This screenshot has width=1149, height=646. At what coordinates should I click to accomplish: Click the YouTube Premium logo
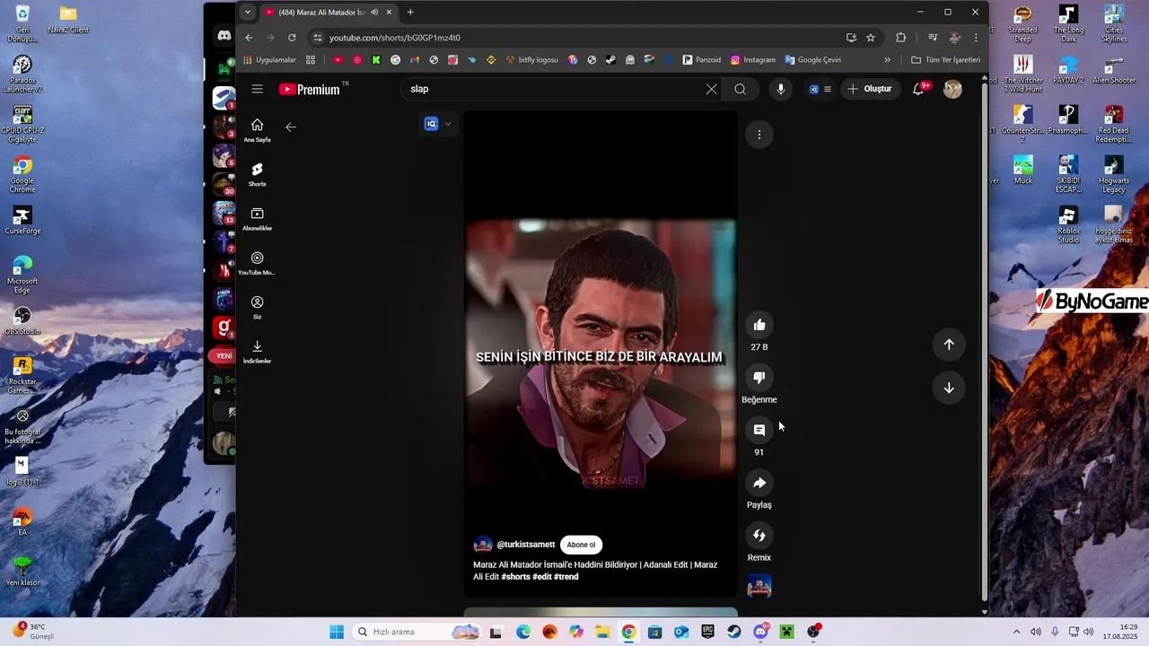coord(310,89)
